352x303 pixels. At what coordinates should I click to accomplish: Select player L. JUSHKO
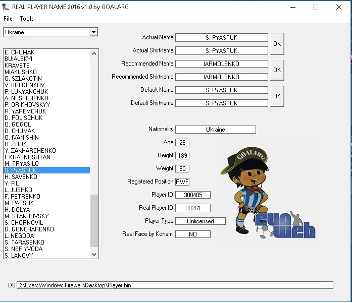46,190
